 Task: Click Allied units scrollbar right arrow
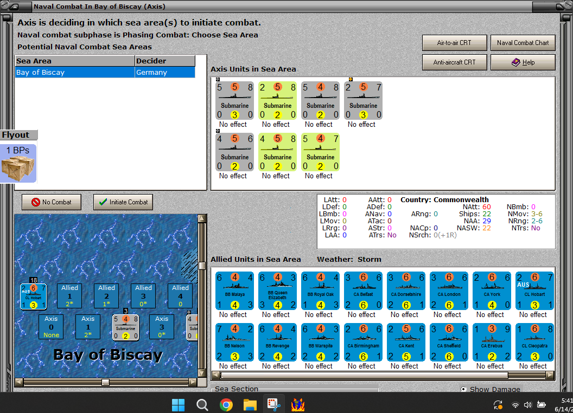coord(550,375)
